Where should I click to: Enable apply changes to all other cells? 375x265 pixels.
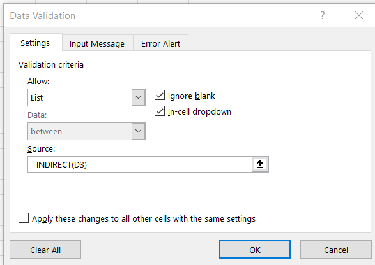coord(24,218)
